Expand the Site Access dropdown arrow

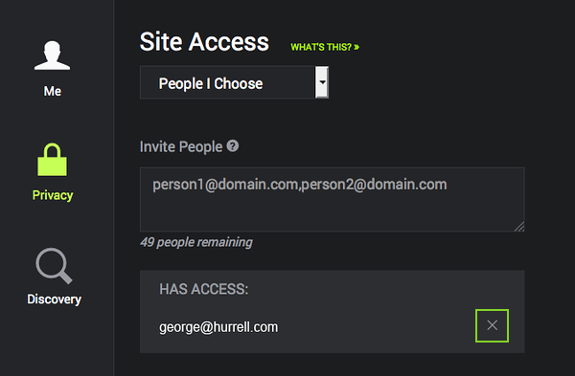click(322, 82)
